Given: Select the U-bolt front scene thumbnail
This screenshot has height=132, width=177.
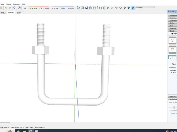Looking at the screenshot, I should [173, 50].
